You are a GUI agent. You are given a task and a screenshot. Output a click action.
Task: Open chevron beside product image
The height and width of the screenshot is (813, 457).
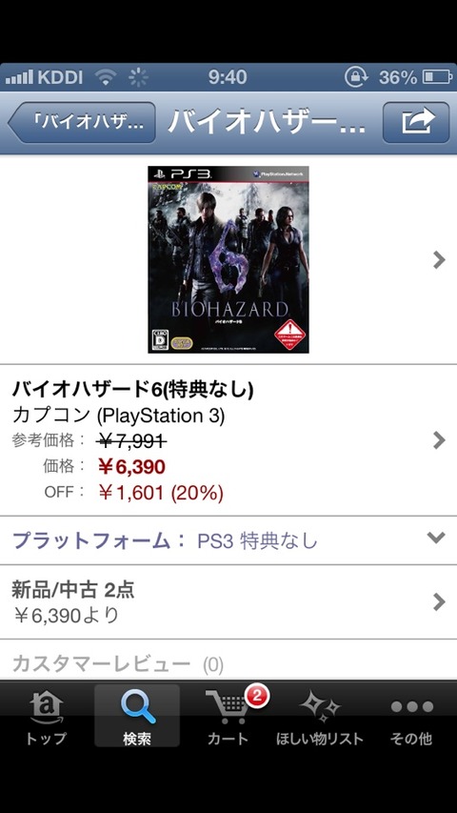[439, 259]
